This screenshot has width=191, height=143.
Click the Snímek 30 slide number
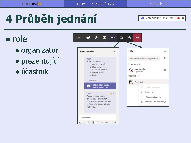click(159, 4)
